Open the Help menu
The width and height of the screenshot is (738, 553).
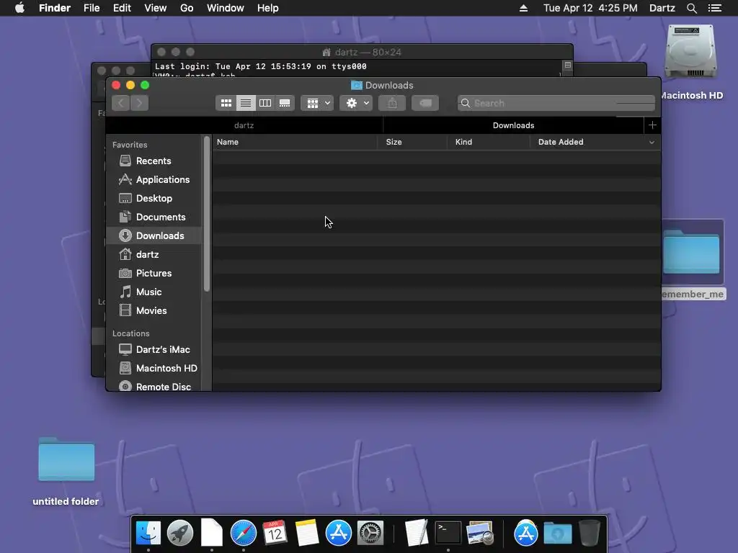(x=268, y=8)
